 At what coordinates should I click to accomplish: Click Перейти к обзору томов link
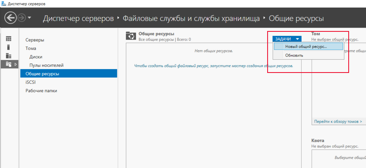click(338, 121)
